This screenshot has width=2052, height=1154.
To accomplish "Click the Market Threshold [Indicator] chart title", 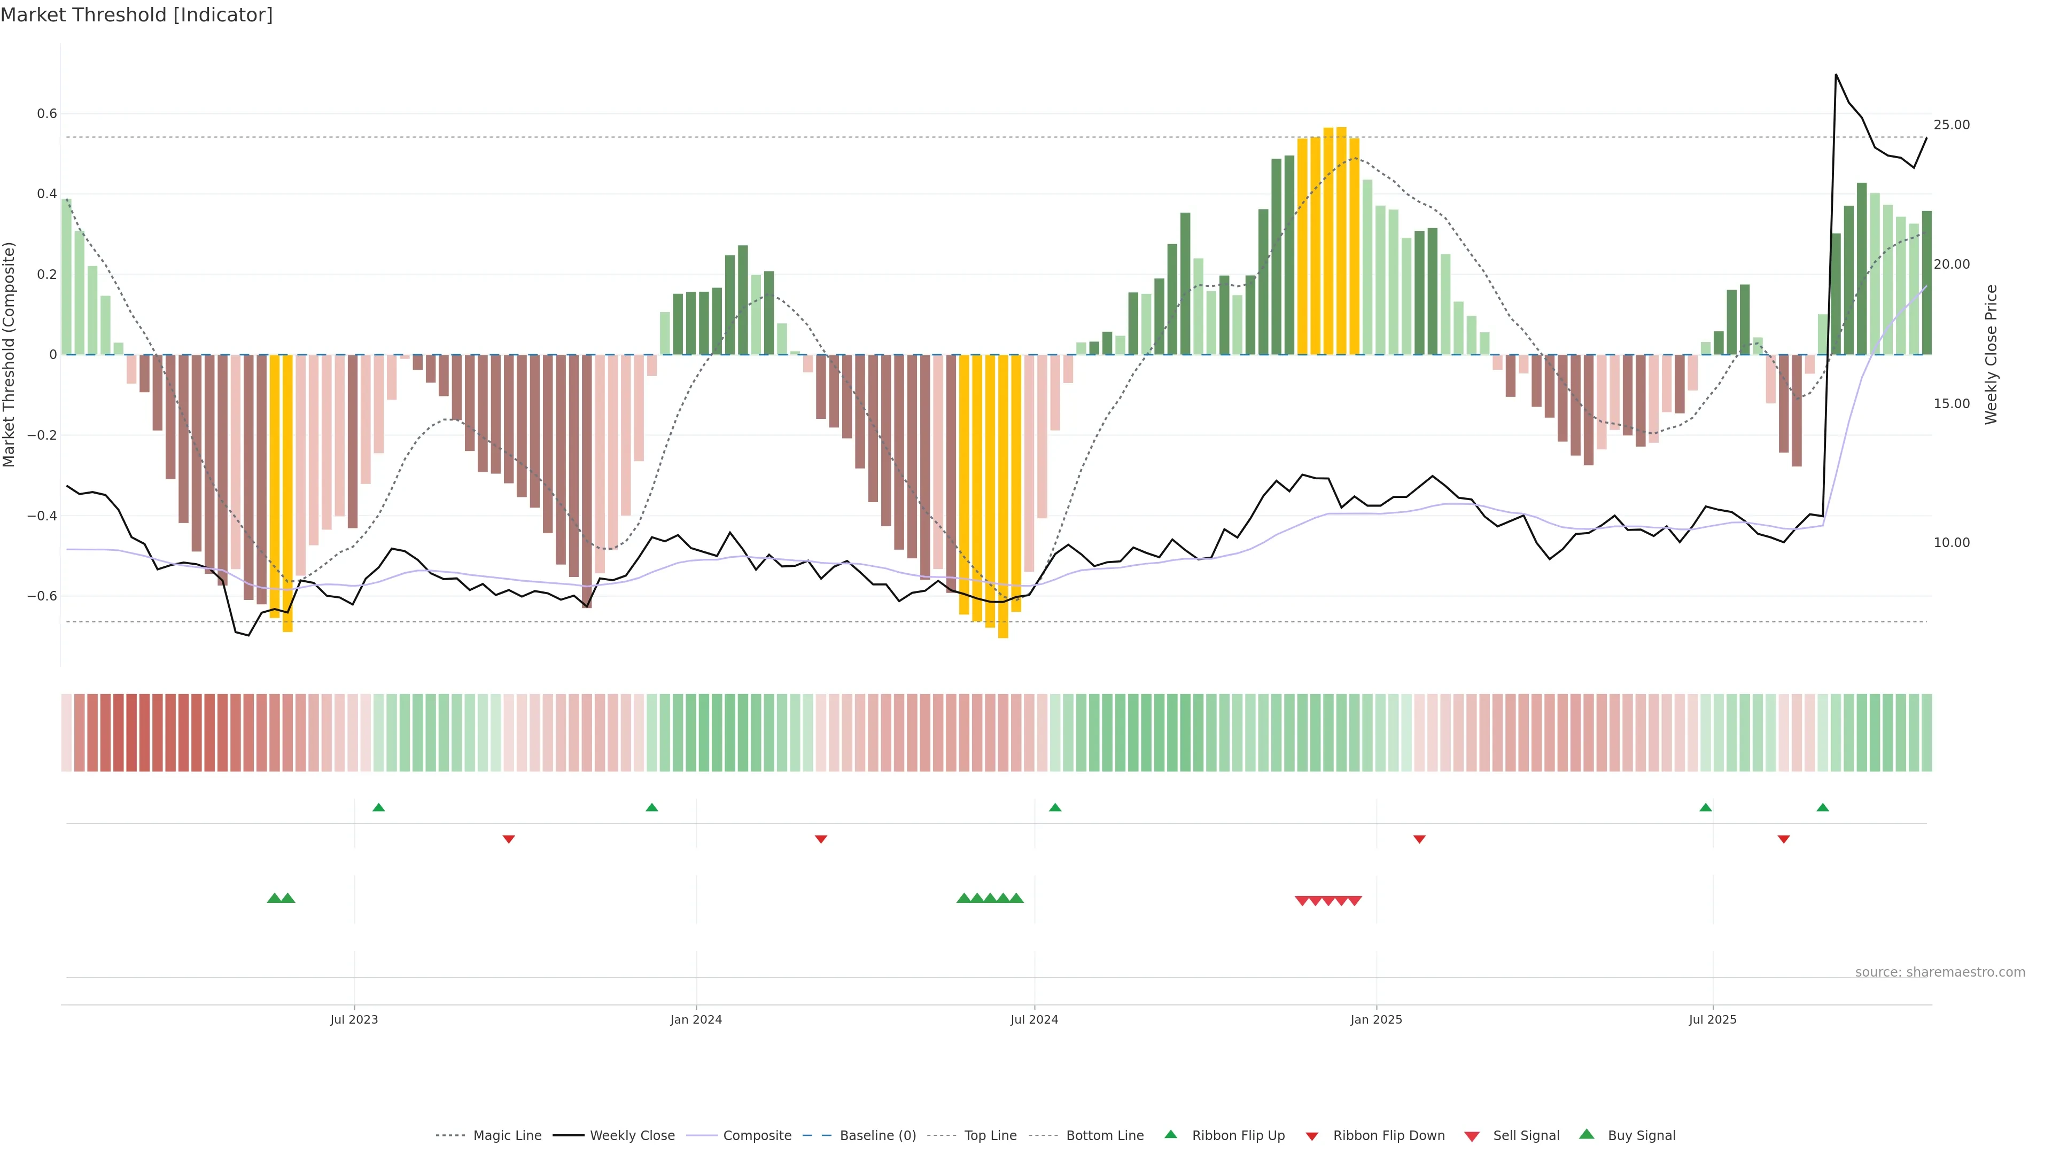I will pos(136,15).
